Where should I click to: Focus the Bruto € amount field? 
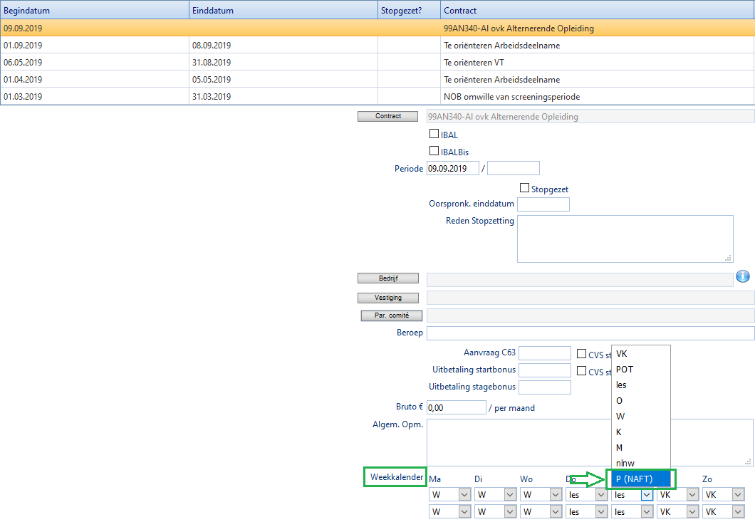pyautogui.click(x=456, y=407)
